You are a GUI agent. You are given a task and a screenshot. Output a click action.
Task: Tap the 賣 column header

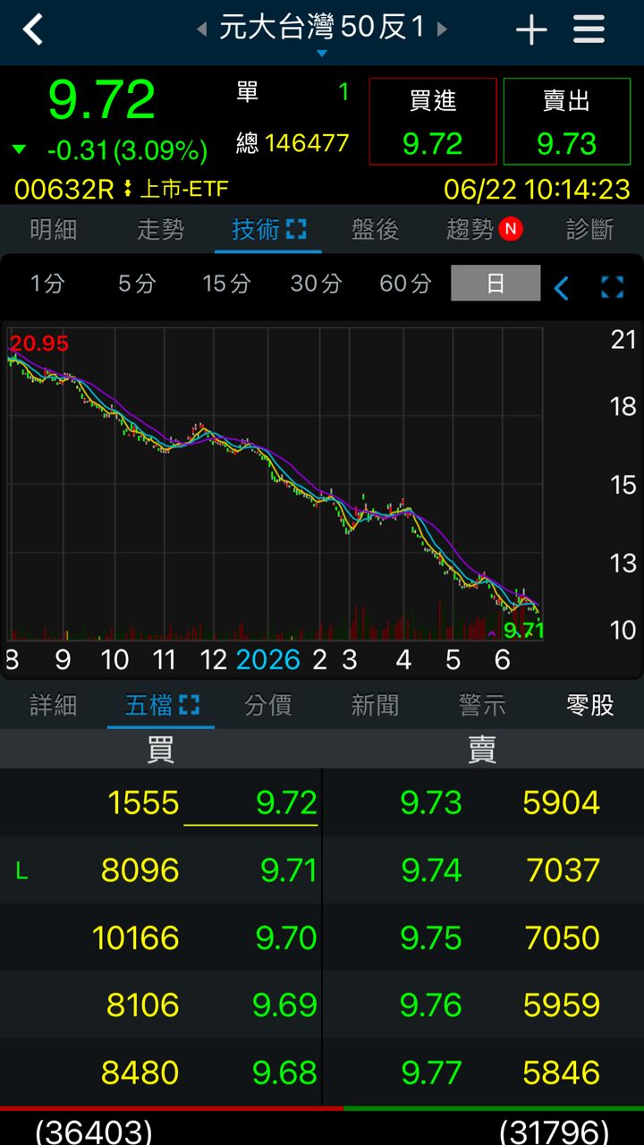tap(482, 750)
